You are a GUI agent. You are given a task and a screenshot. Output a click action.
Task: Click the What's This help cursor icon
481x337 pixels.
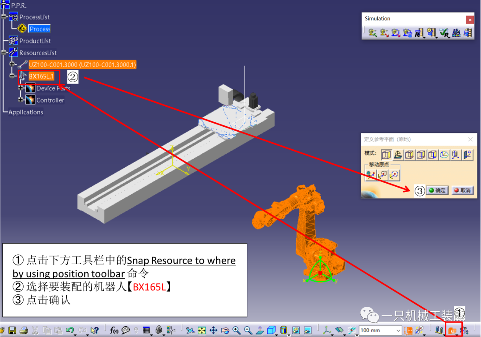tap(95, 330)
